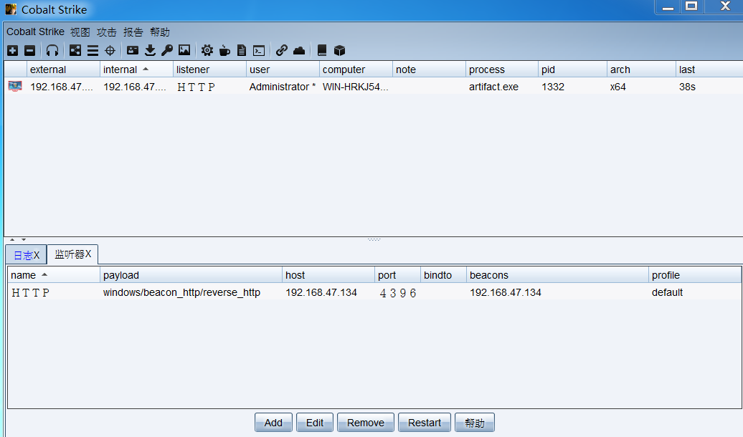
Task: Collapse the top pane with splitter up arrow
Action: pyautogui.click(x=12, y=239)
